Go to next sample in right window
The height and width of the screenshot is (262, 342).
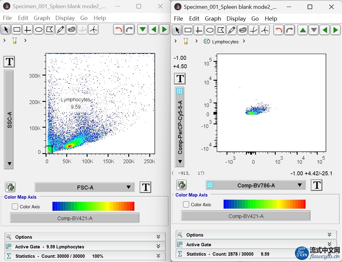335,30
